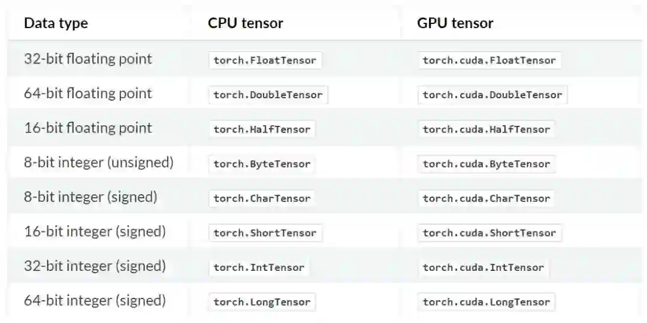Click the torch.IntTensor code label
This screenshot has width=647, height=323.
click(x=259, y=268)
